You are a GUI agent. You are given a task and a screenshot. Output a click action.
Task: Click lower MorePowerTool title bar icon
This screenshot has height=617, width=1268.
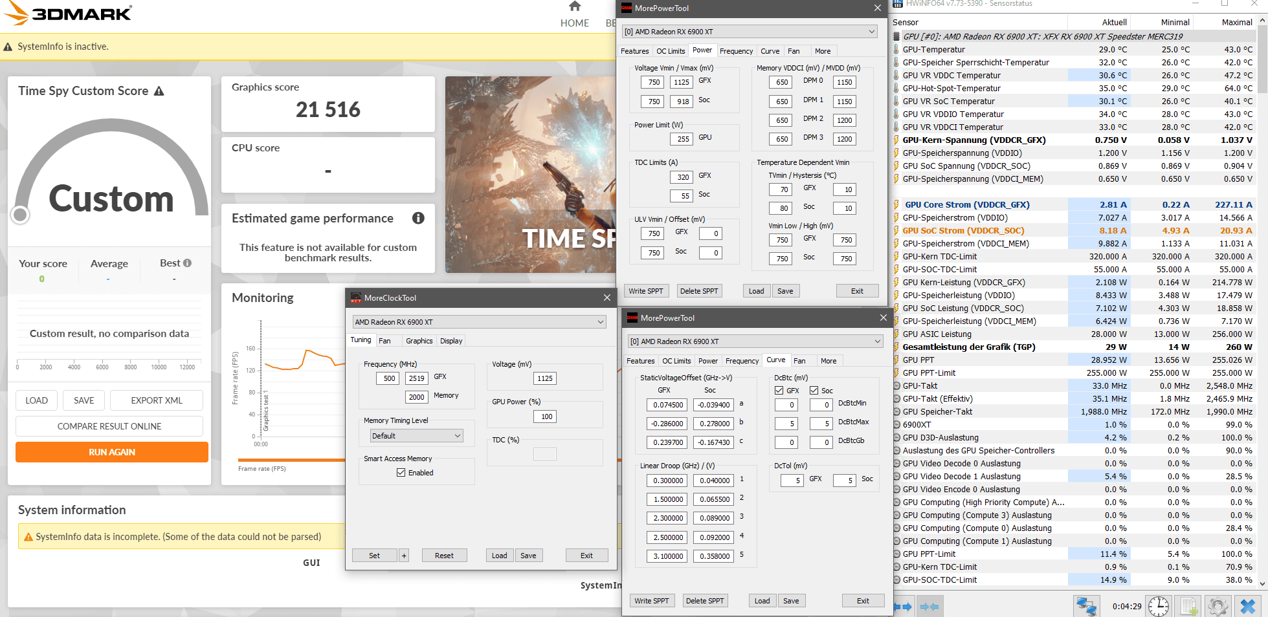coord(632,318)
